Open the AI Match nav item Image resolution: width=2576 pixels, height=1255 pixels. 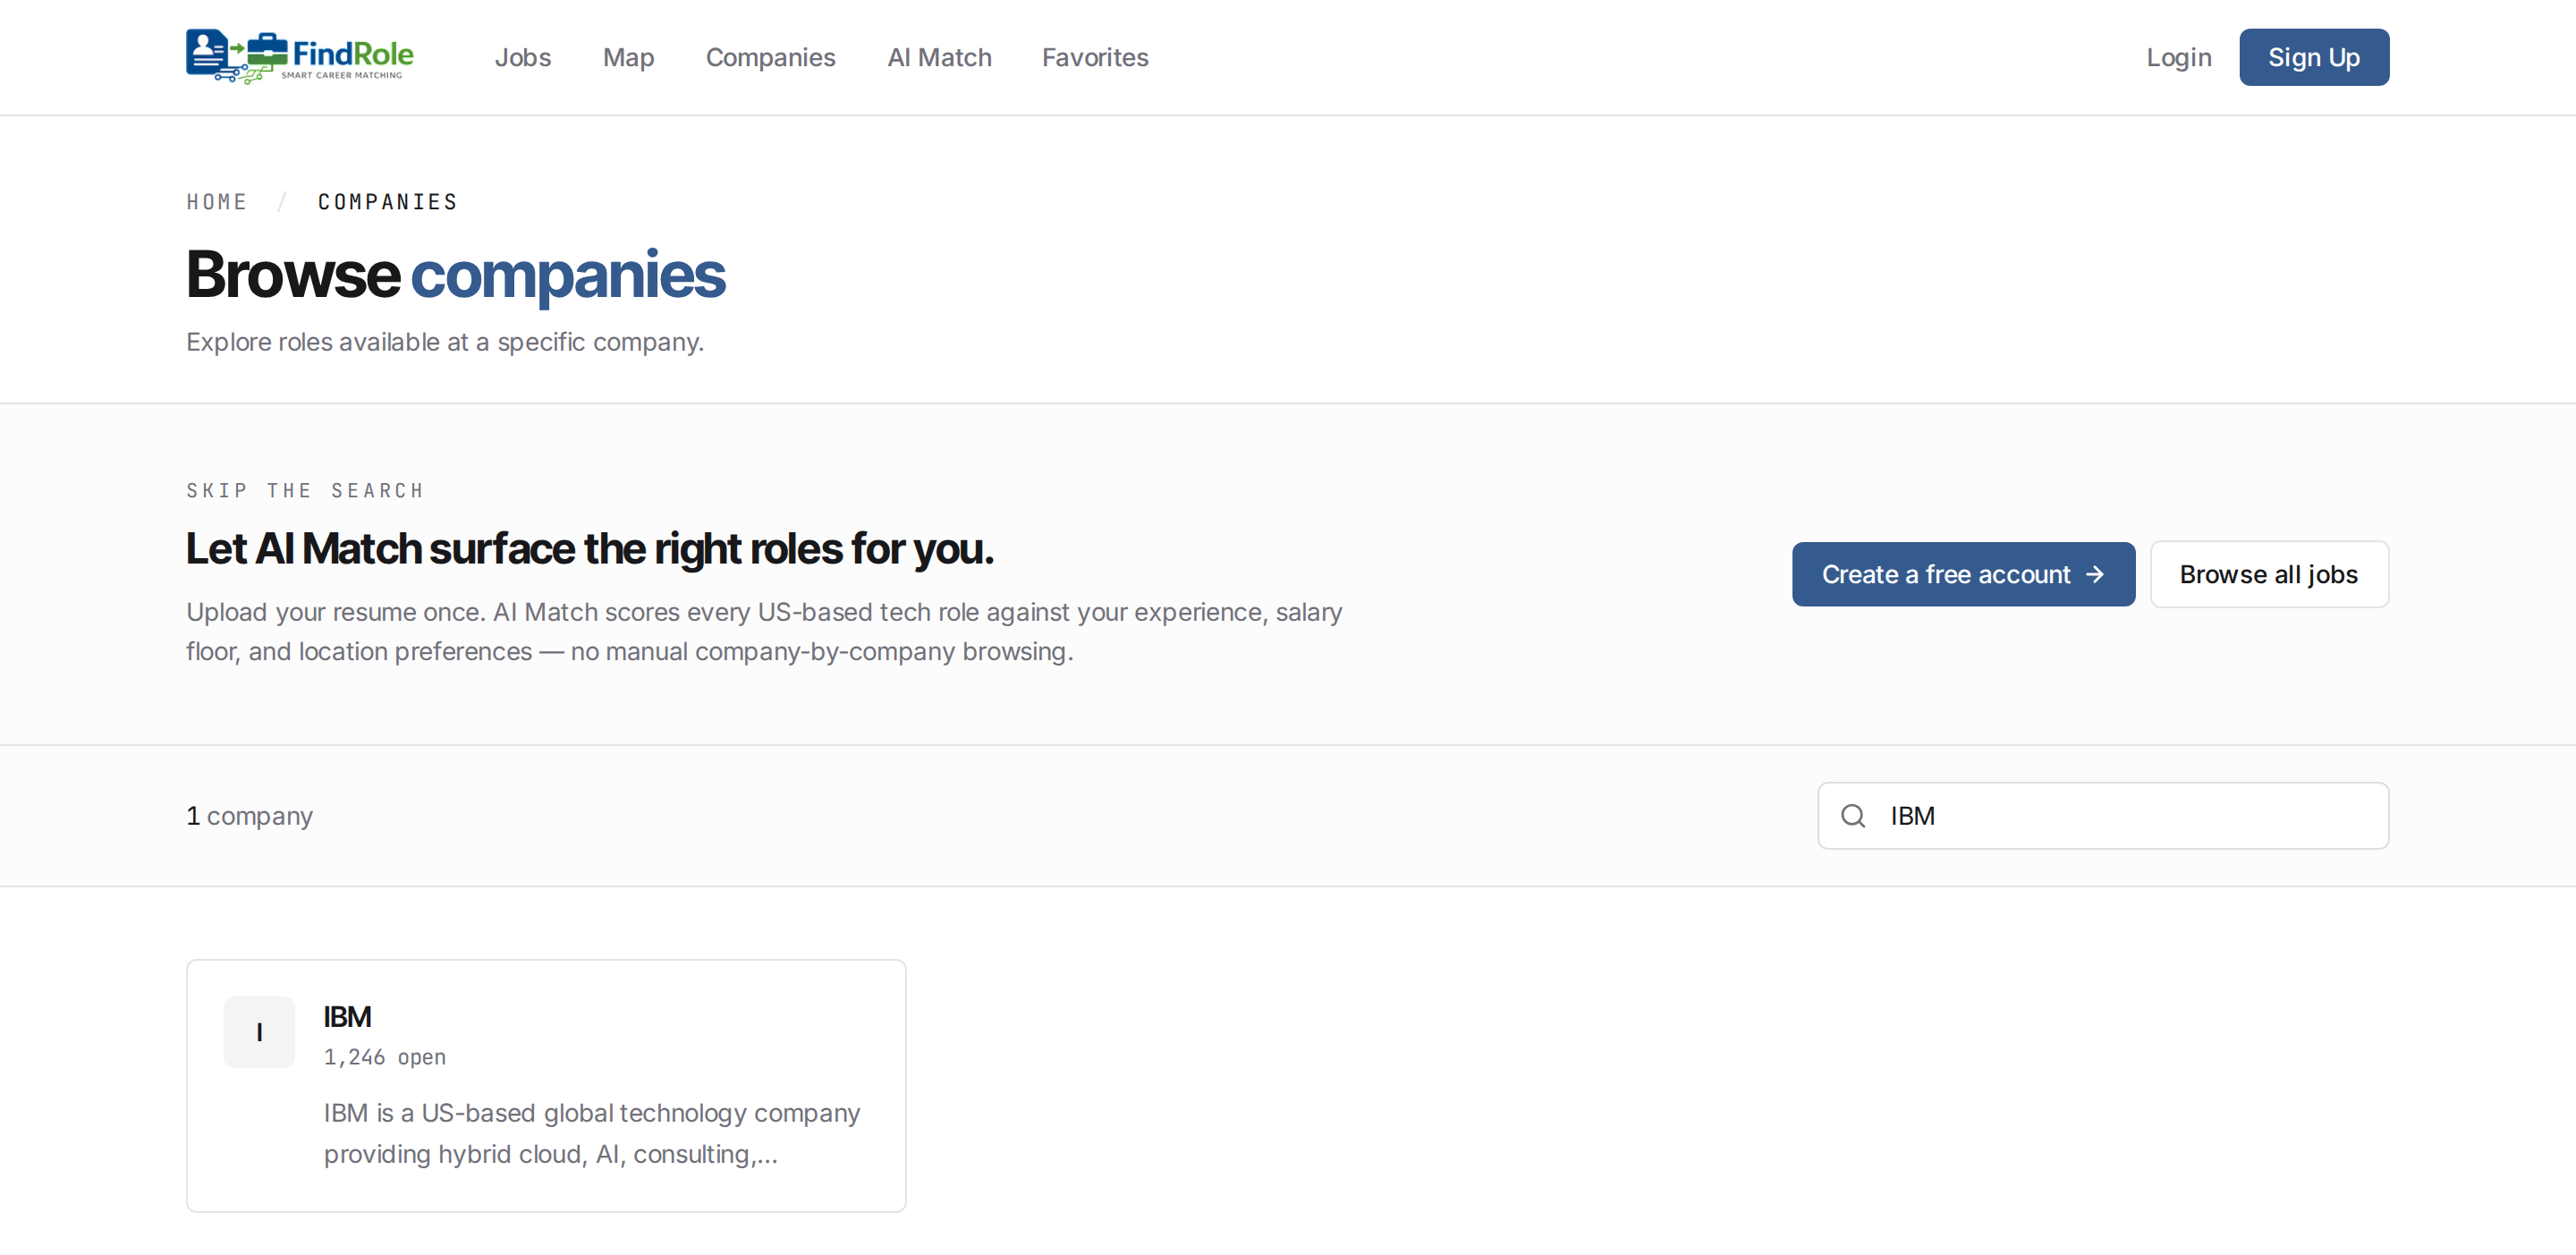coord(939,57)
